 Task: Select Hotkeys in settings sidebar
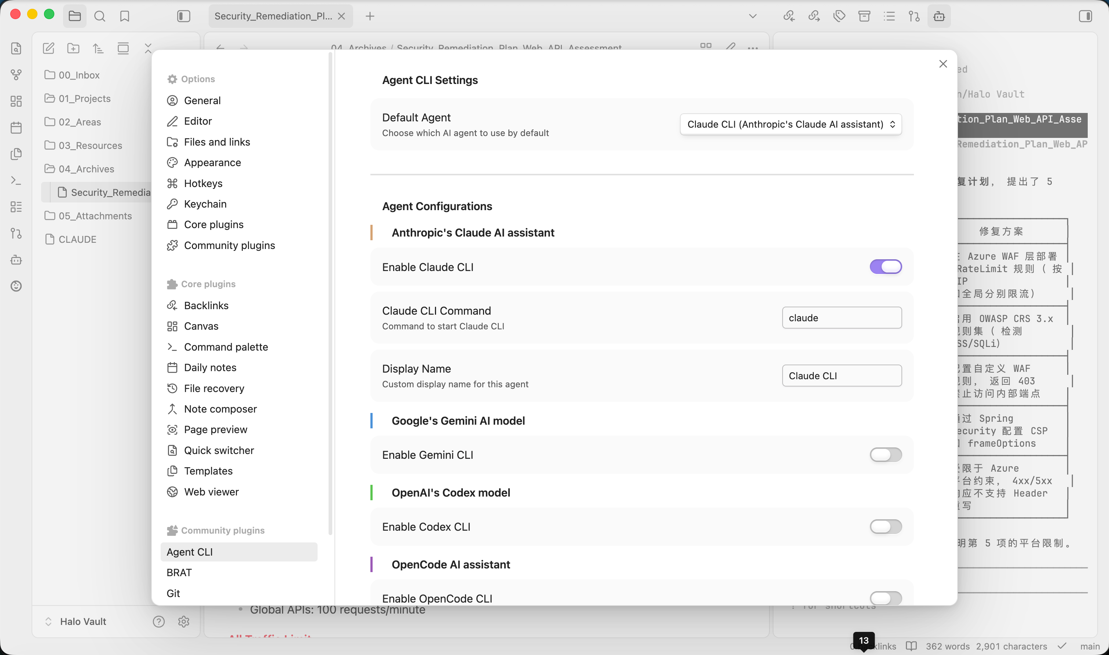(203, 183)
